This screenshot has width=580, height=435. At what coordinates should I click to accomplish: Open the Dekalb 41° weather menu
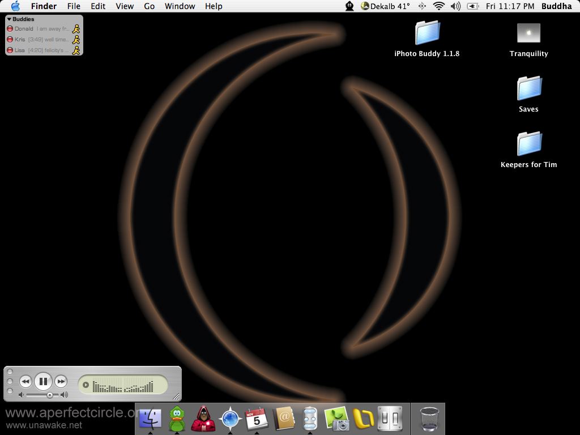pos(385,6)
